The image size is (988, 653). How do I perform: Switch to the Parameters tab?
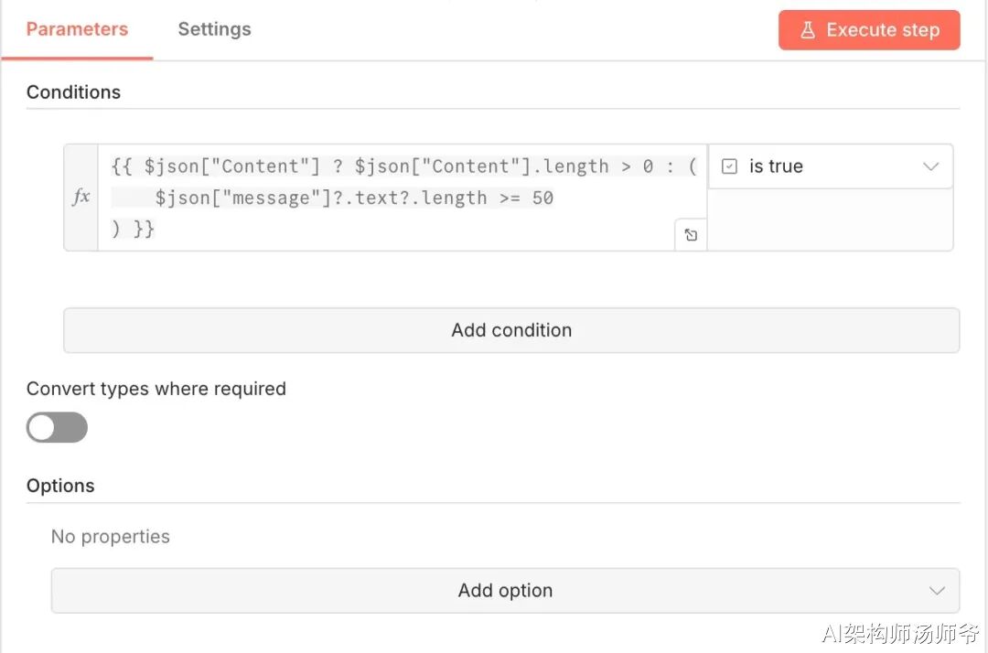[77, 29]
